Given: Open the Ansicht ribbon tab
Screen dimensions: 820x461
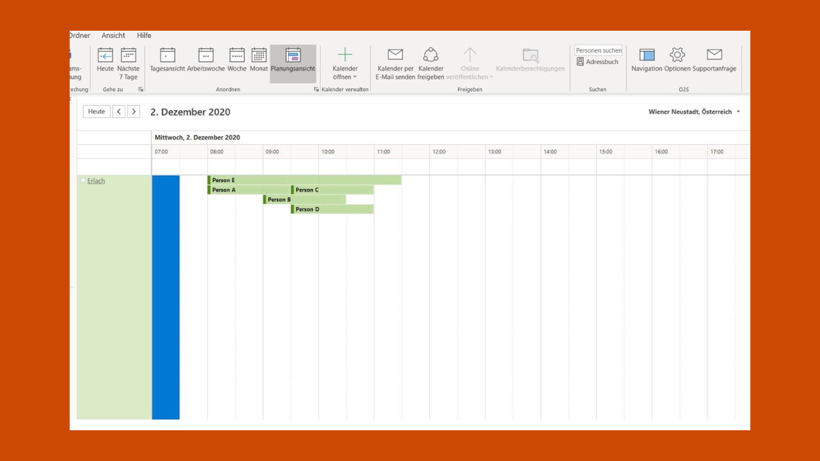Looking at the screenshot, I should pos(113,36).
